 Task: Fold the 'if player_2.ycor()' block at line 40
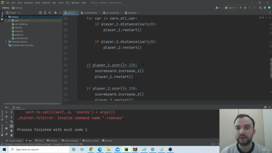(x=76, y=88)
